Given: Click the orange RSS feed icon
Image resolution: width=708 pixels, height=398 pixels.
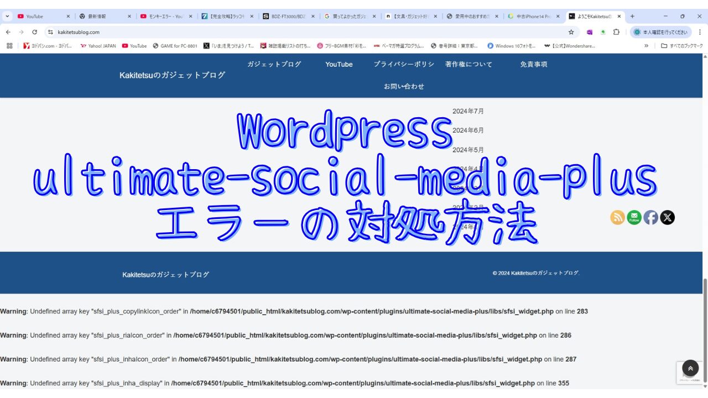Looking at the screenshot, I should (x=617, y=217).
